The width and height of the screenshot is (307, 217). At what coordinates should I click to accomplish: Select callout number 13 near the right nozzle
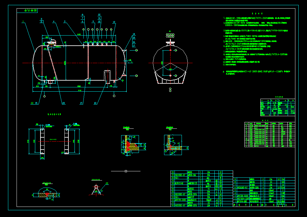(114, 22)
